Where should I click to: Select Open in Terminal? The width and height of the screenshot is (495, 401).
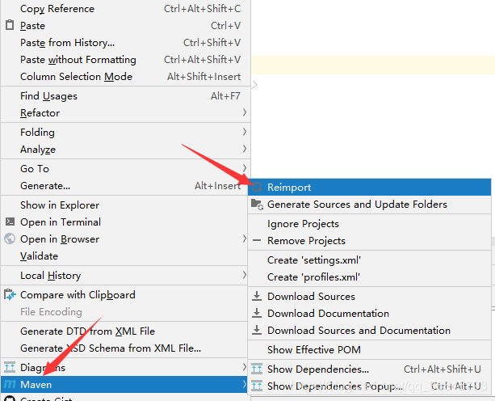click(x=125, y=222)
